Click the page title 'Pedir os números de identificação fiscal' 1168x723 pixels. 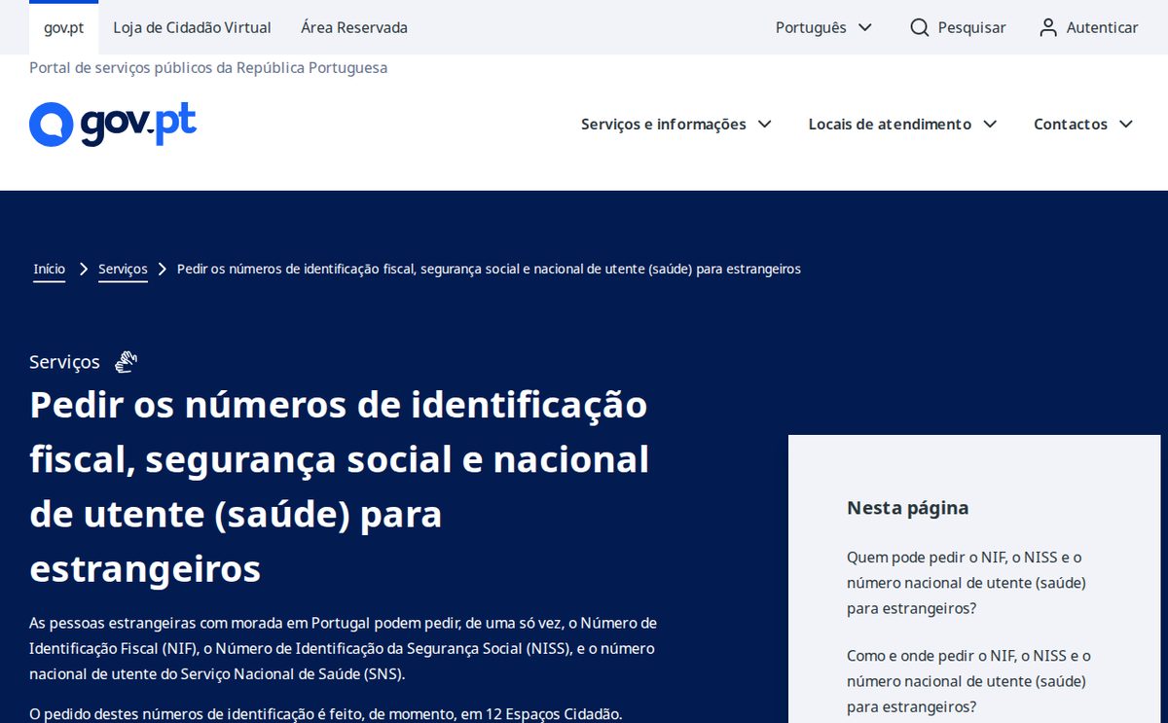(340, 486)
